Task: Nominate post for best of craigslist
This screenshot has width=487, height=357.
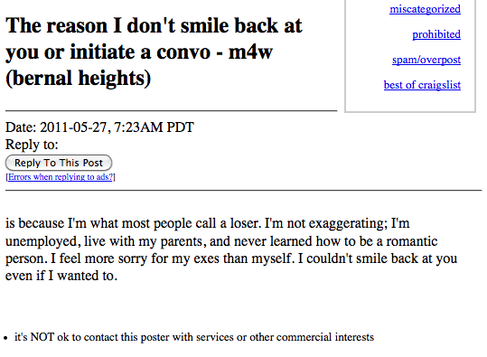Action: (422, 85)
